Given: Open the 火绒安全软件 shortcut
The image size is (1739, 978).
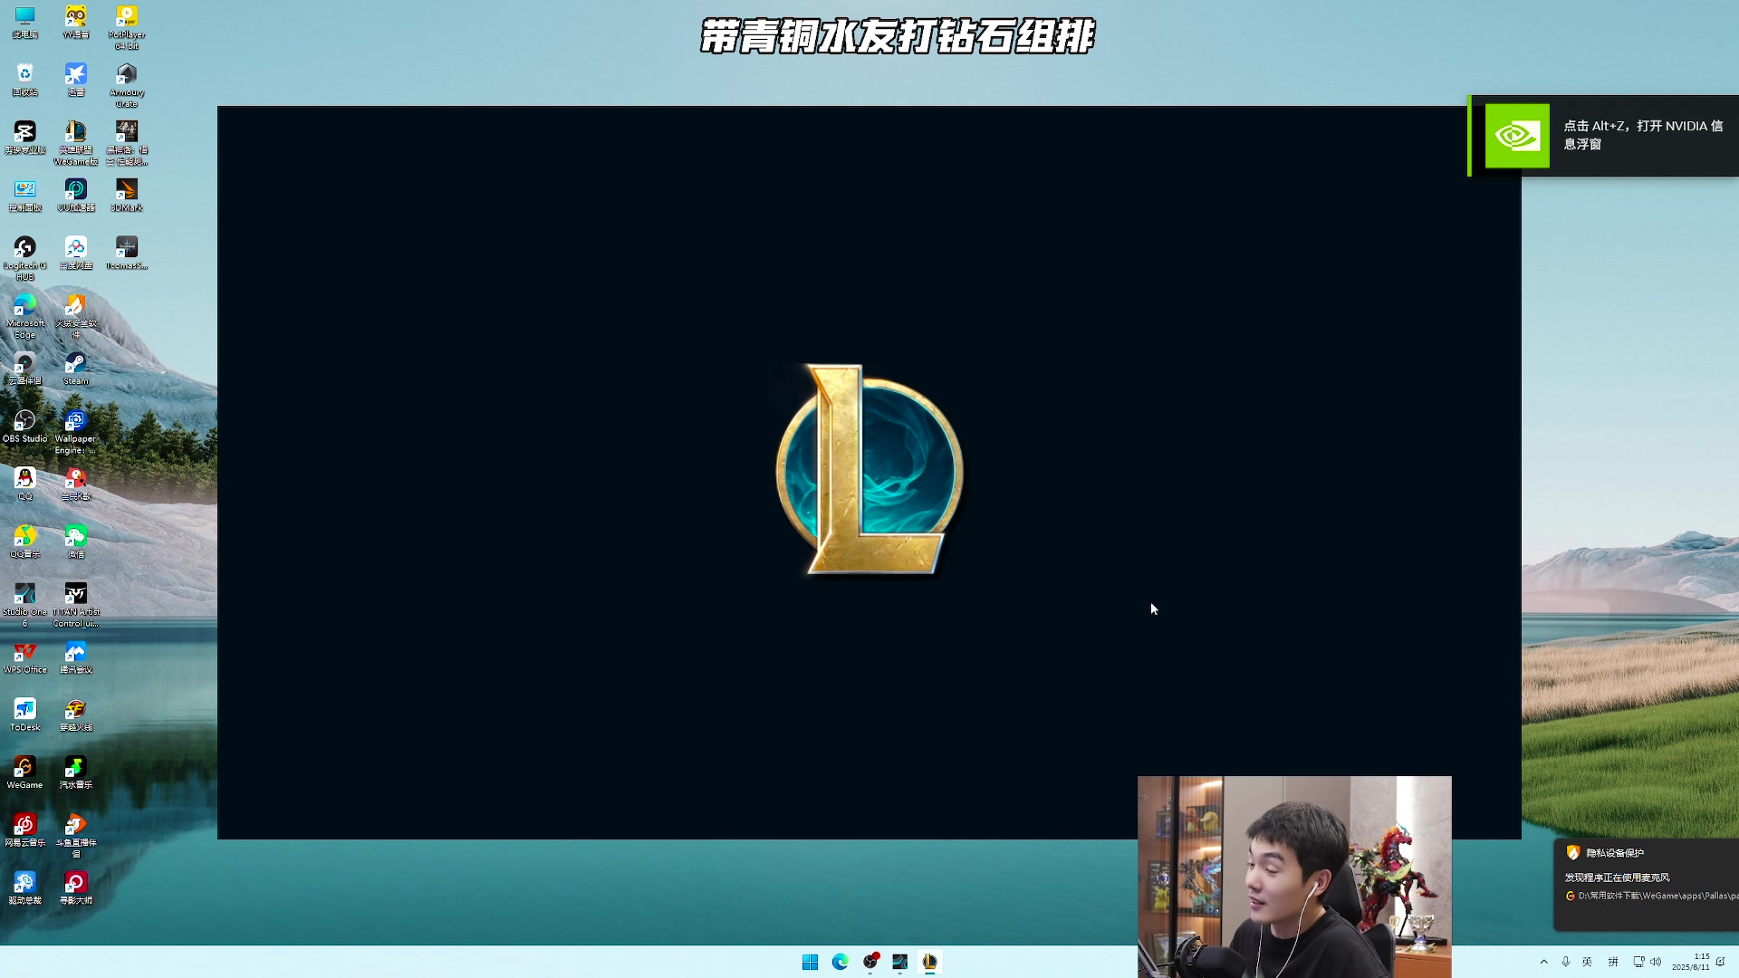Looking at the screenshot, I should (76, 316).
